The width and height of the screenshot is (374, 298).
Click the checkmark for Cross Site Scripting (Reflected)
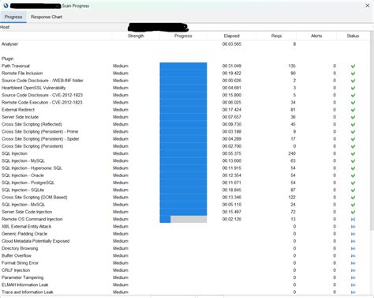coord(353,124)
